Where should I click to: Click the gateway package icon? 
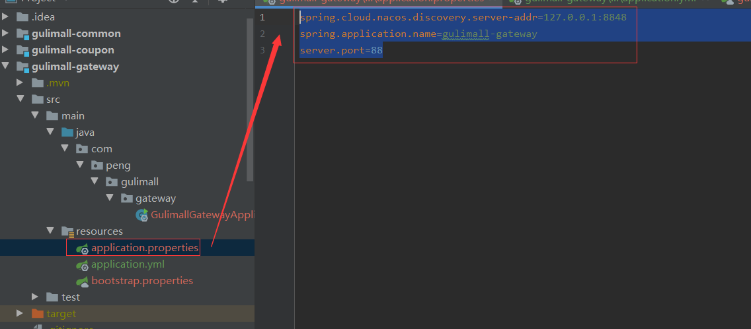click(127, 198)
